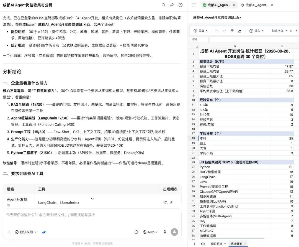
Task: Open the Auto model dropdown
Action: pyautogui.click(x=150, y=232)
